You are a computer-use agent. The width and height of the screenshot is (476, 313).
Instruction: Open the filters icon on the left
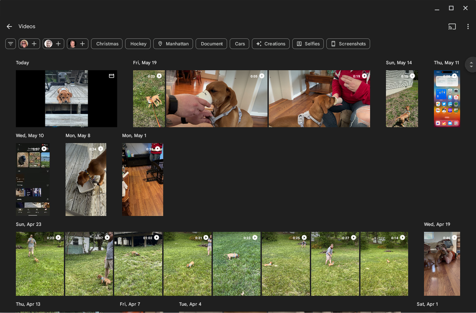coord(10,44)
